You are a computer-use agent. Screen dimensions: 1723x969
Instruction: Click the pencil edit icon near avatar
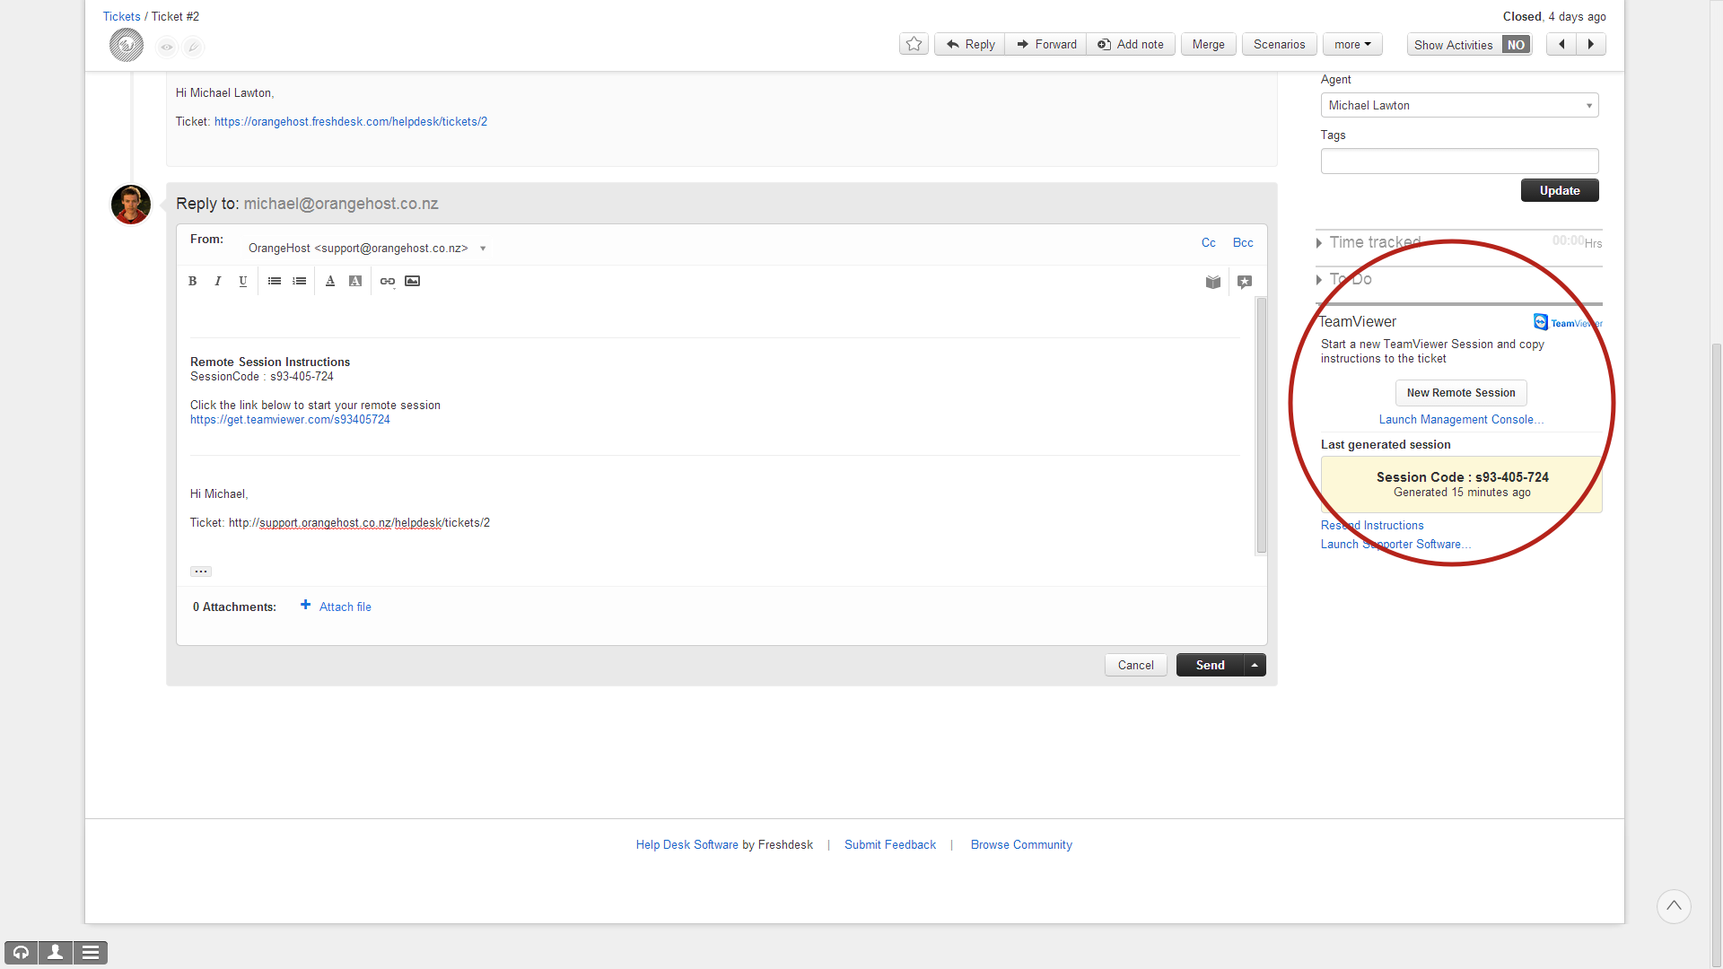[194, 47]
